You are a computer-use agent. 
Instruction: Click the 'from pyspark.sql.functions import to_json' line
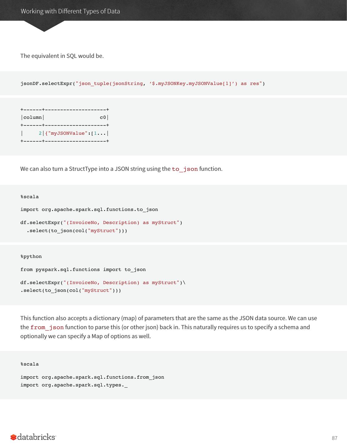(83, 269)
